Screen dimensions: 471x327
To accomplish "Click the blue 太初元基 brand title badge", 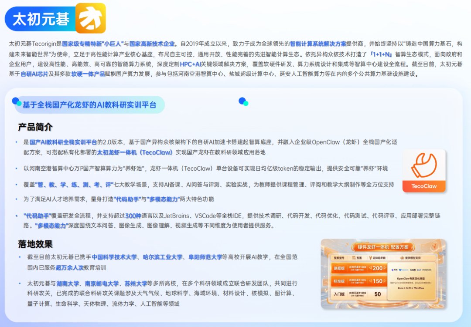I will 40,19.
